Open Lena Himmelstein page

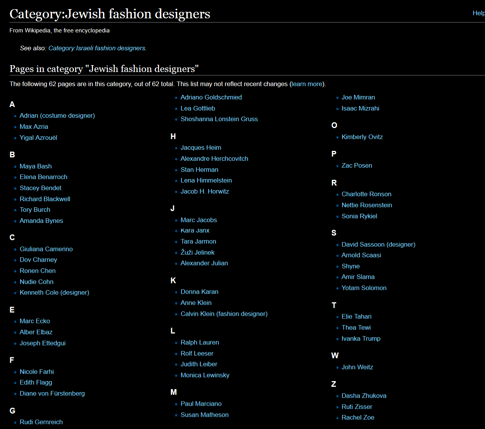pos(206,180)
